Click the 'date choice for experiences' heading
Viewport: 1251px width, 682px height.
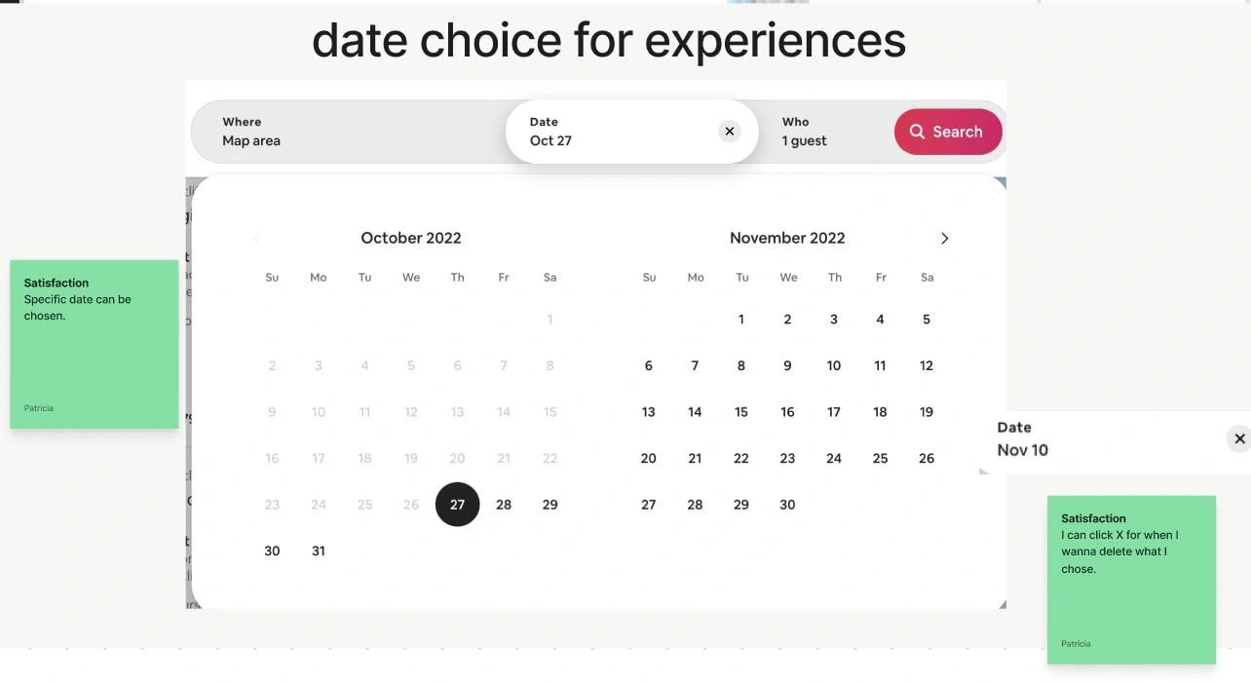609,41
